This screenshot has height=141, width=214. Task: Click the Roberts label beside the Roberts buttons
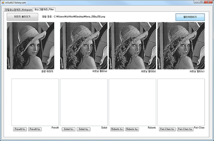(152, 128)
